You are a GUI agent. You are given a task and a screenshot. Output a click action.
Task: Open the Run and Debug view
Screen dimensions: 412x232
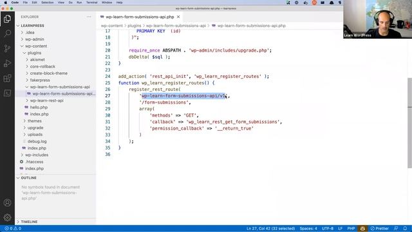tap(7, 63)
